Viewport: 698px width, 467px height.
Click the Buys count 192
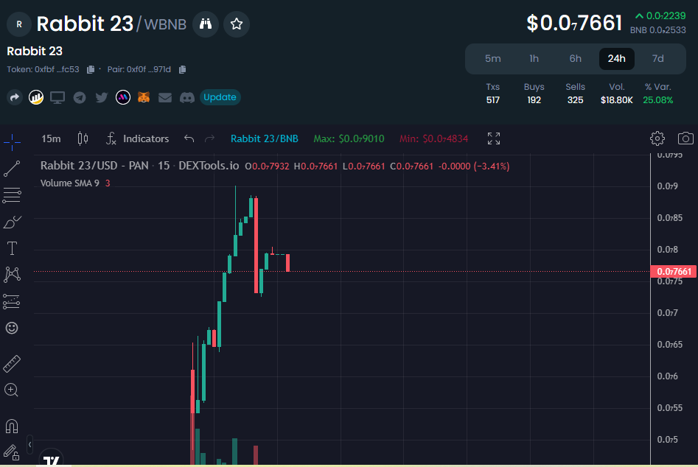pos(534,100)
